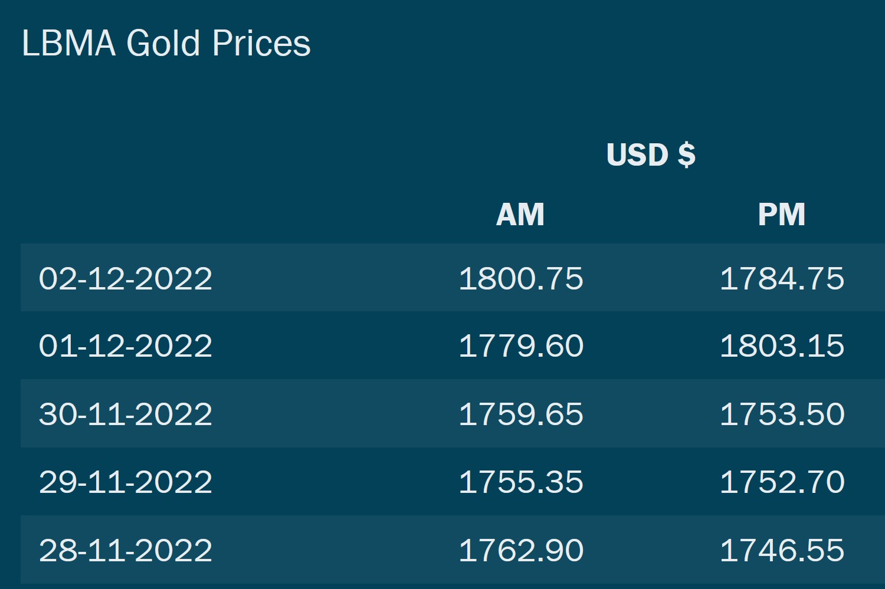This screenshot has height=589, width=885.
Task: Click the AM column header
Action: (x=520, y=214)
